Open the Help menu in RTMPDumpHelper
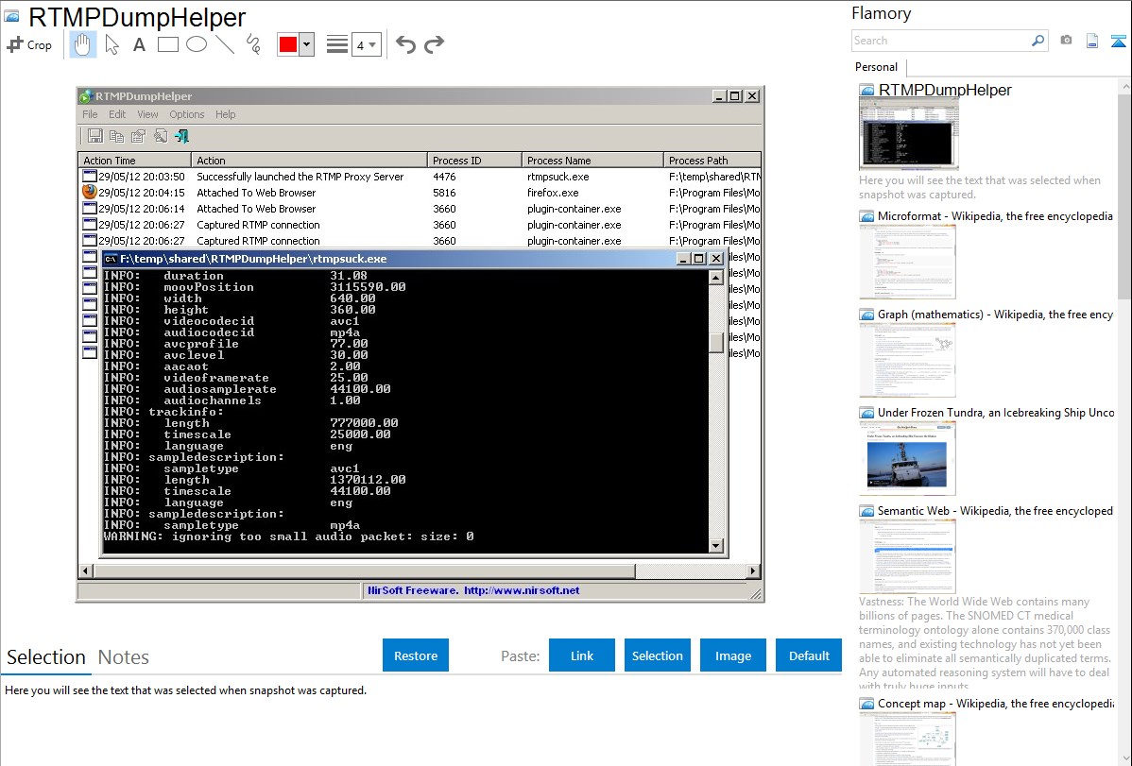This screenshot has height=766, width=1132. 225,114
